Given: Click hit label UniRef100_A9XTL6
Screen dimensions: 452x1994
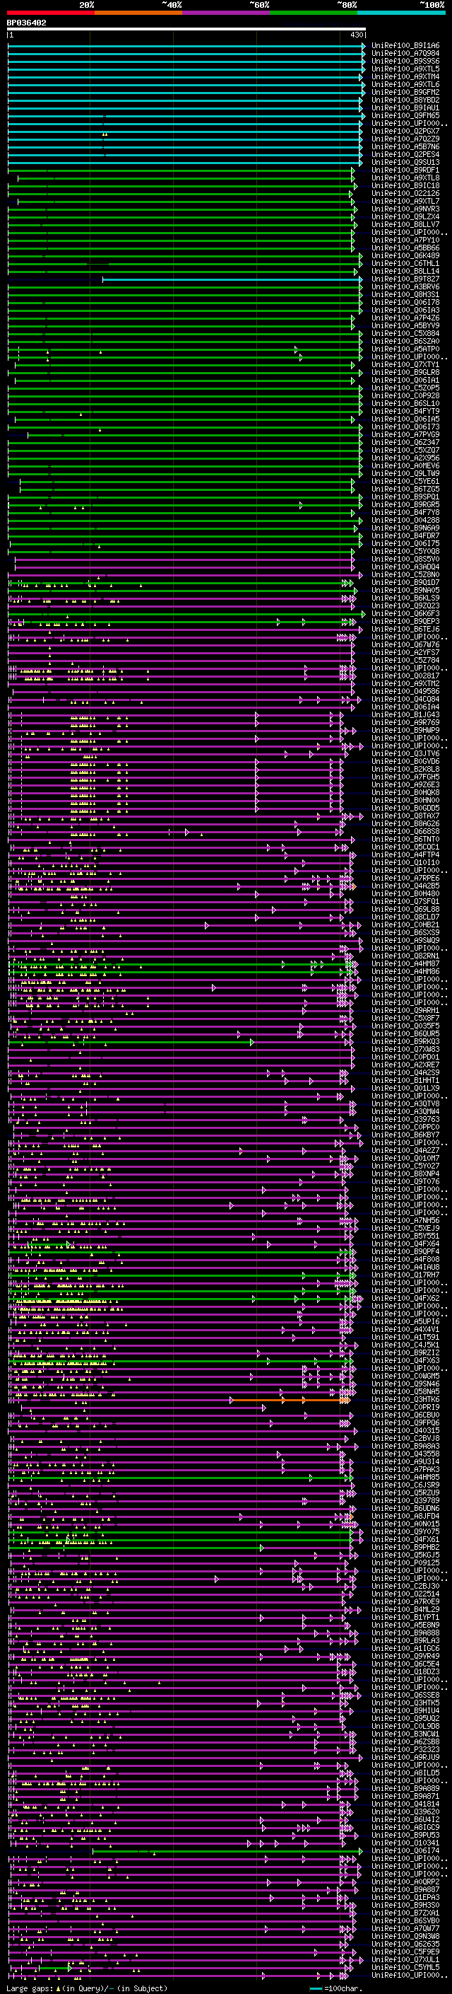Looking at the screenshot, I should coord(405,84).
